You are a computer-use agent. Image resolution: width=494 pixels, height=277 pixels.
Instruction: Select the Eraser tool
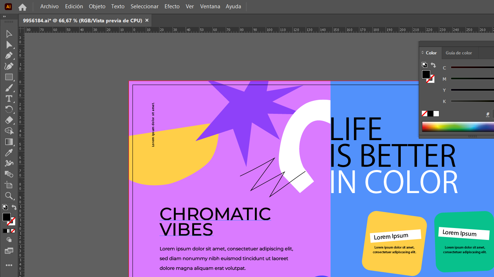click(x=9, y=120)
